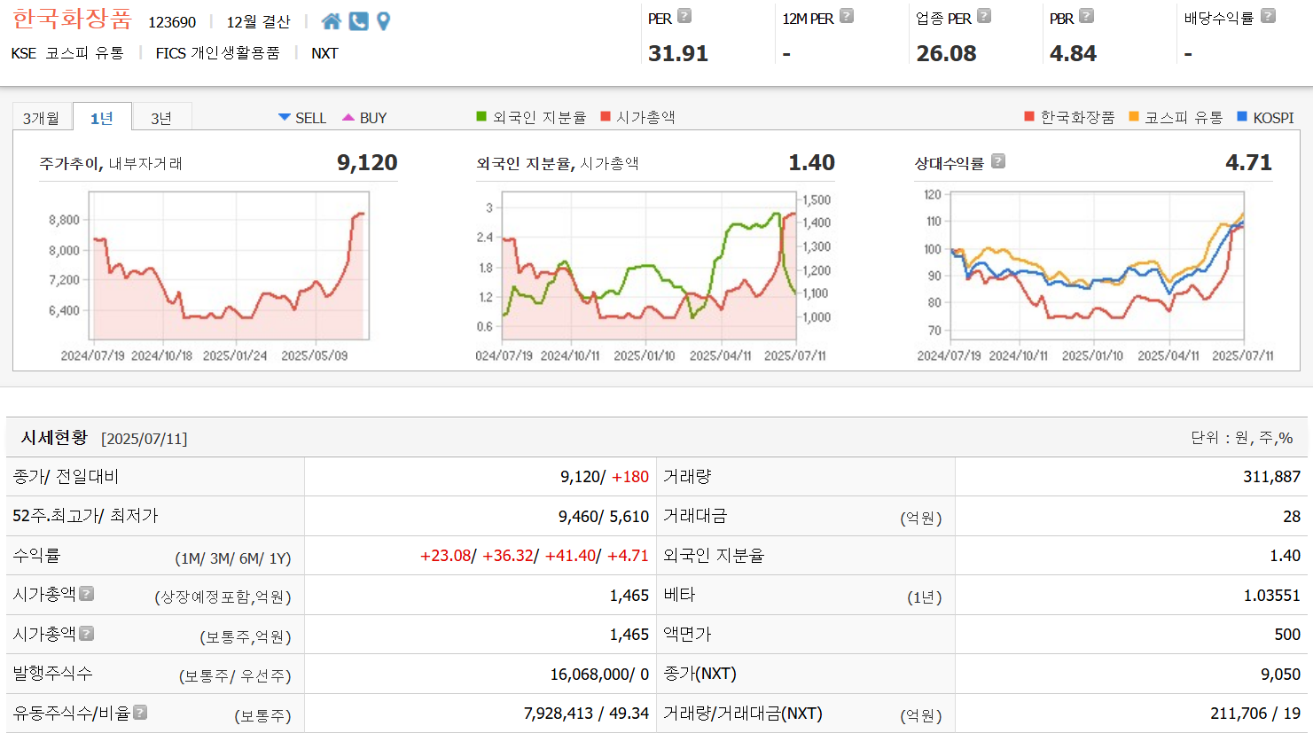Screen dimensions: 1313x749
Task: Click the 외국인 지분율 시가총액 chart
Action: pyautogui.click(x=654, y=277)
